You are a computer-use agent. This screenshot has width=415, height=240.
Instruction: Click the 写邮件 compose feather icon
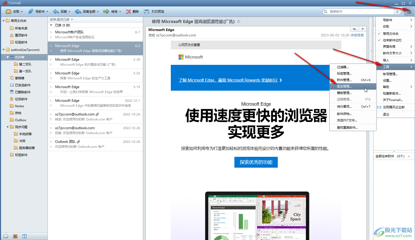click(31, 11)
